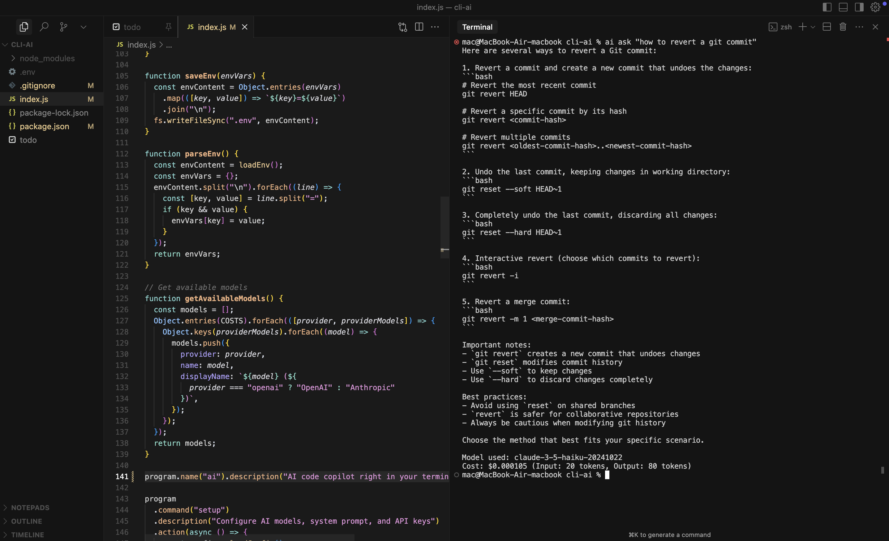
Task: Switch to the todo tab
Action: (131, 27)
